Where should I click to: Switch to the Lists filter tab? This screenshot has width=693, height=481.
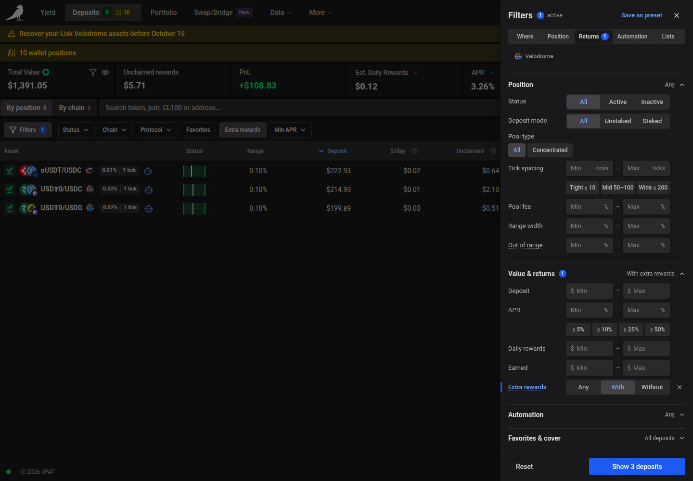(x=668, y=37)
